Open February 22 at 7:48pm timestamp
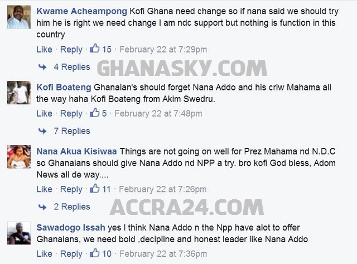Viewport: 357px width, 264px height. (158, 114)
